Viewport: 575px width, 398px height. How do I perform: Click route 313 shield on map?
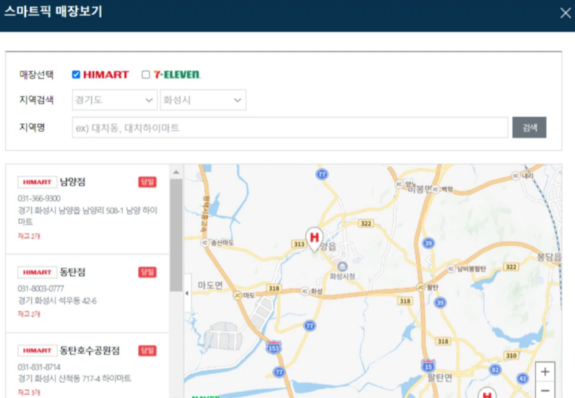299,244
